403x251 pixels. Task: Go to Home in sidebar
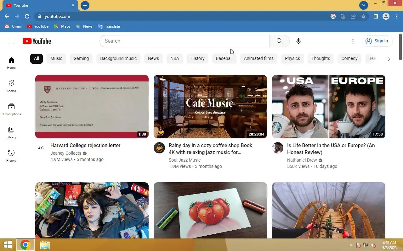pyautogui.click(x=11, y=63)
